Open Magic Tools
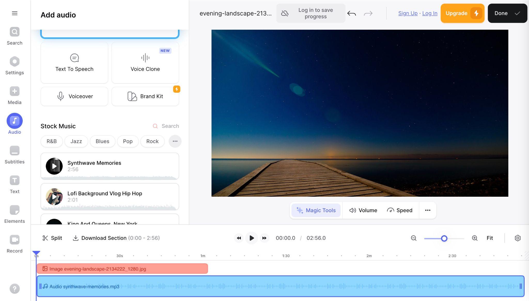529x301 pixels. point(316,210)
